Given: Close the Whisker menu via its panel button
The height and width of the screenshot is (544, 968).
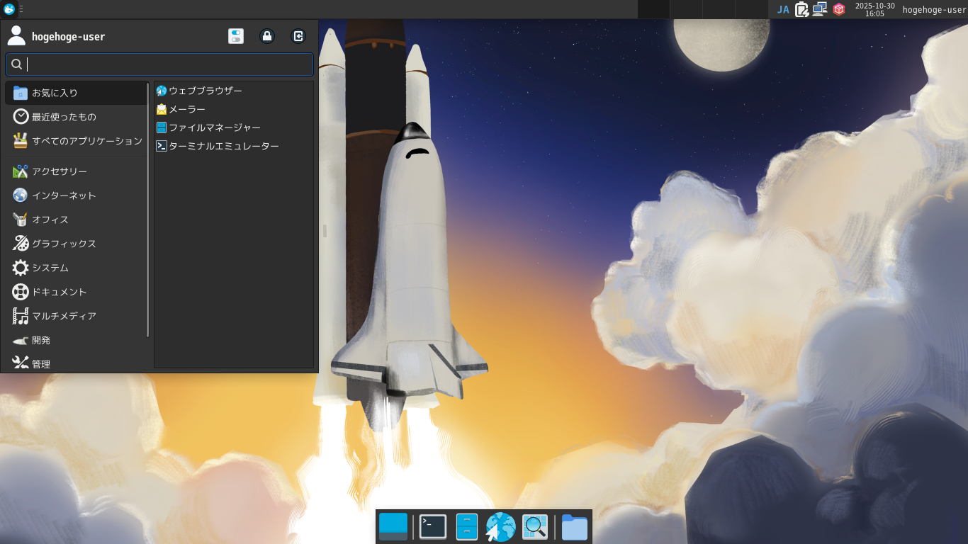Looking at the screenshot, I should pyautogui.click(x=9, y=9).
